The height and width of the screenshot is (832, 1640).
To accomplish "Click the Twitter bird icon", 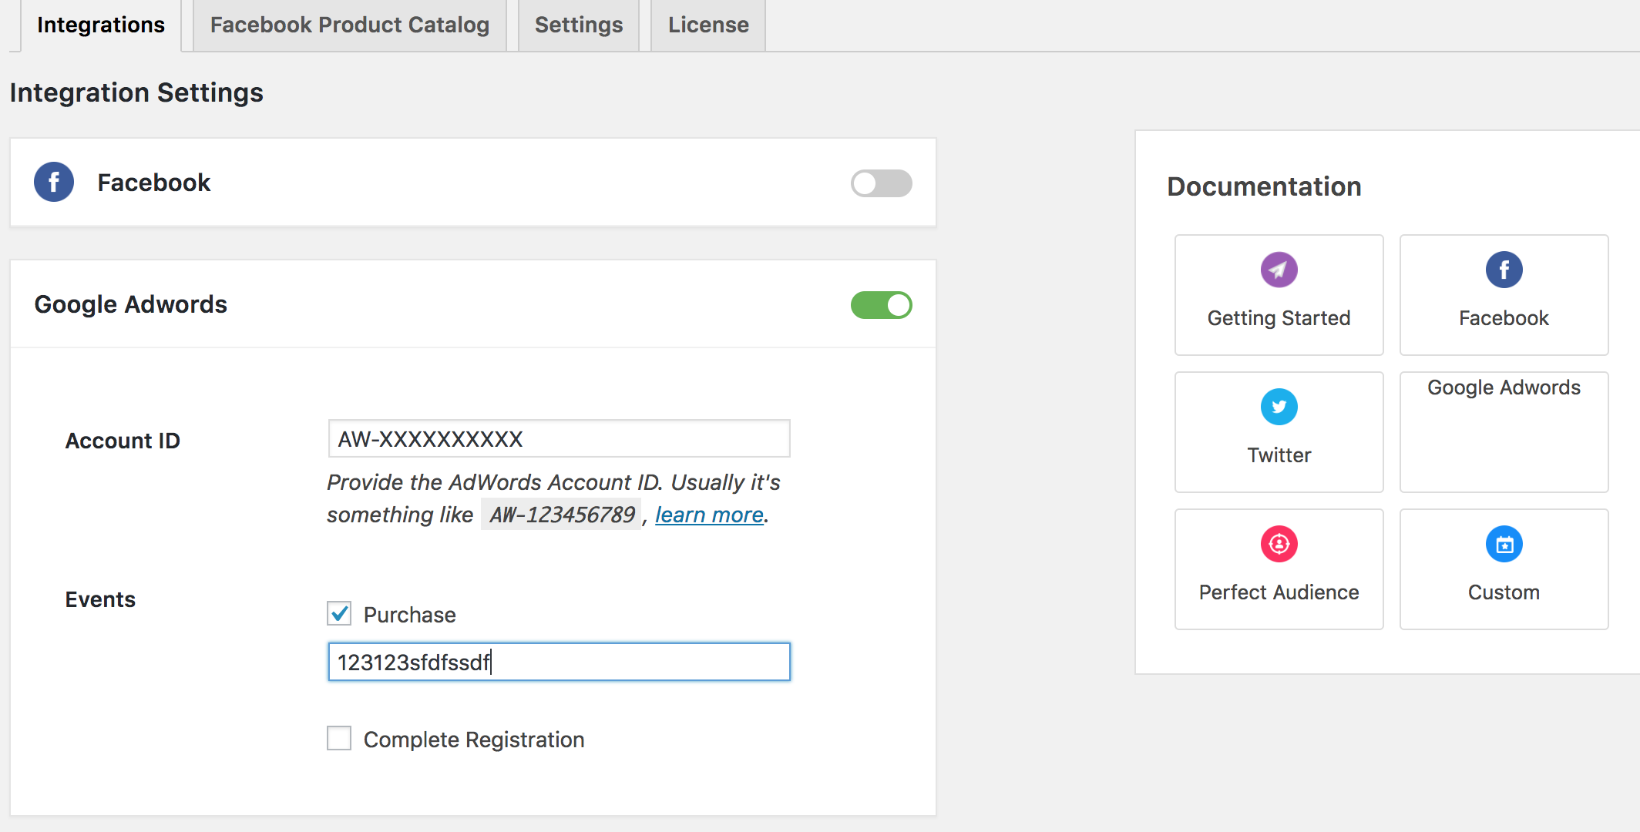I will [x=1279, y=407].
